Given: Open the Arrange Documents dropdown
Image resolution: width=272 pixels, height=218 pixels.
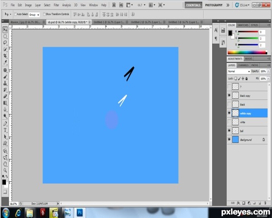Looking at the screenshot, I should pos(152,5).
